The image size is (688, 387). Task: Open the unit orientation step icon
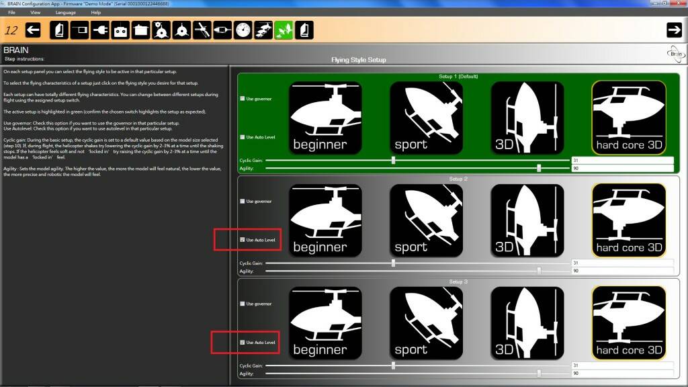coord(79,30)
